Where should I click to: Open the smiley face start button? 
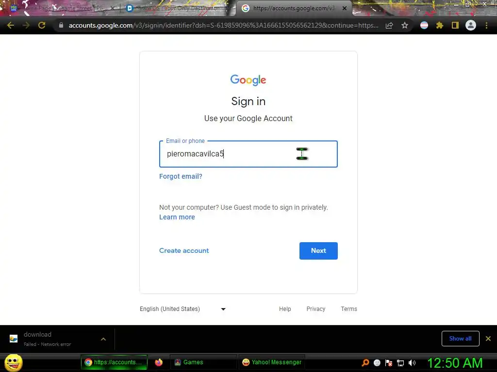[13, 362]
